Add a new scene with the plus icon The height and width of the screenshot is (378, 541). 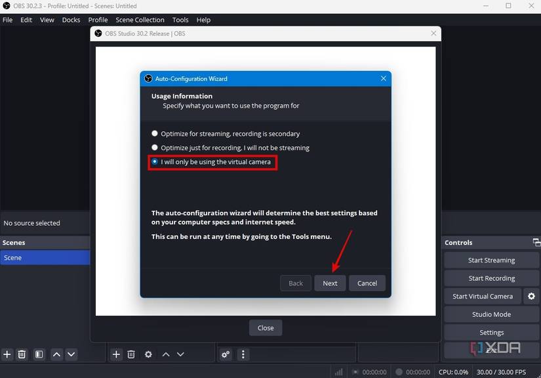point(7,354)
